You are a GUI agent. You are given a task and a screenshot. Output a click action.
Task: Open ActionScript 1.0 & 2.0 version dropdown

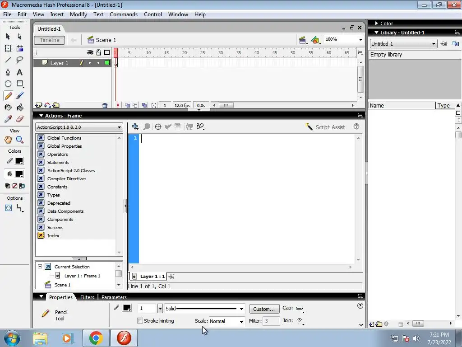coord(79,127)
